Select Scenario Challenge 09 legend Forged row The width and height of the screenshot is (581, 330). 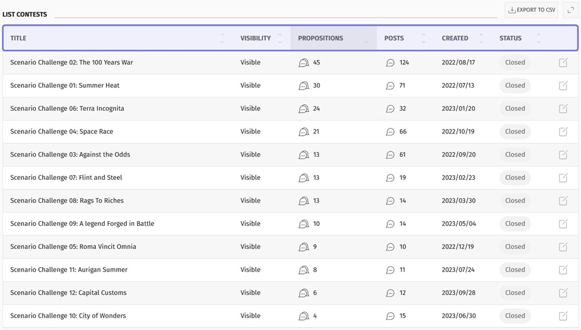click(x=82, y=224)
